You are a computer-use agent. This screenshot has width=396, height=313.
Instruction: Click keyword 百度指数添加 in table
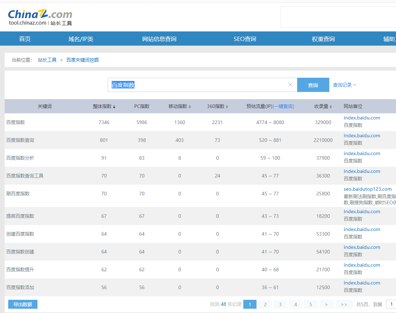20,287
